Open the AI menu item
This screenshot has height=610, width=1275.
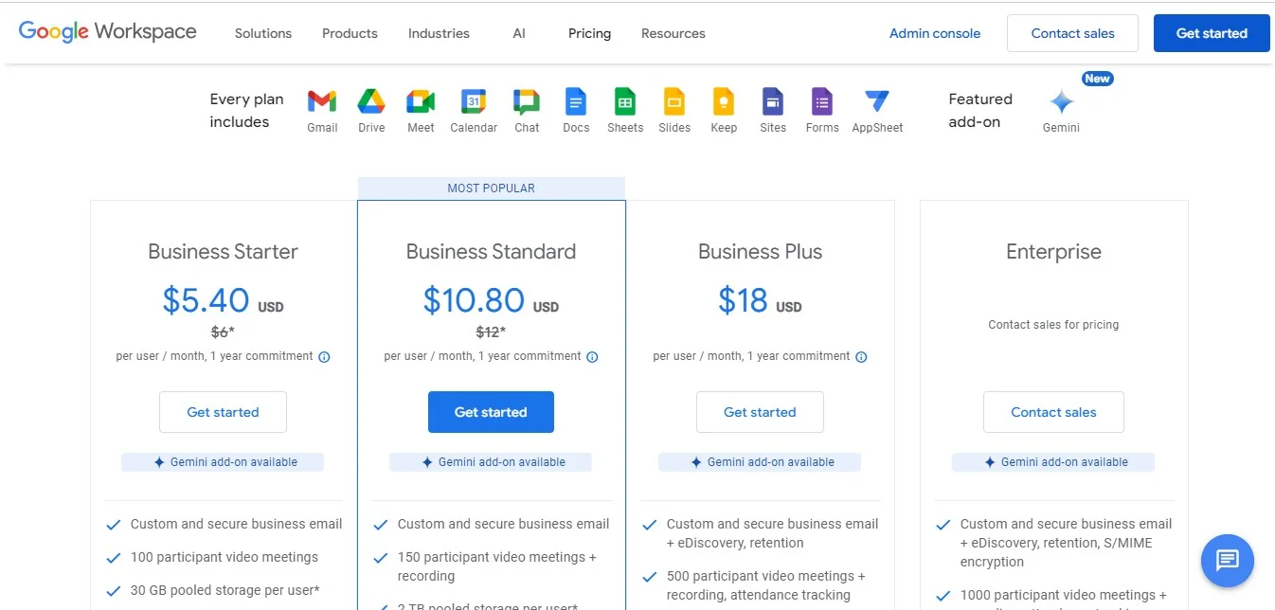pos(519,33)
